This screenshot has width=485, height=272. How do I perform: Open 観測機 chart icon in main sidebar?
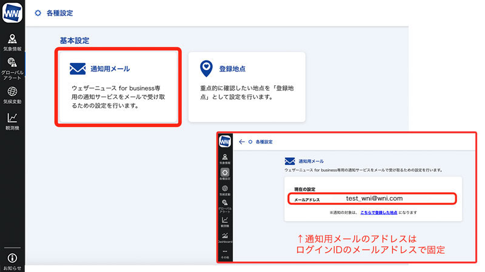12,120
